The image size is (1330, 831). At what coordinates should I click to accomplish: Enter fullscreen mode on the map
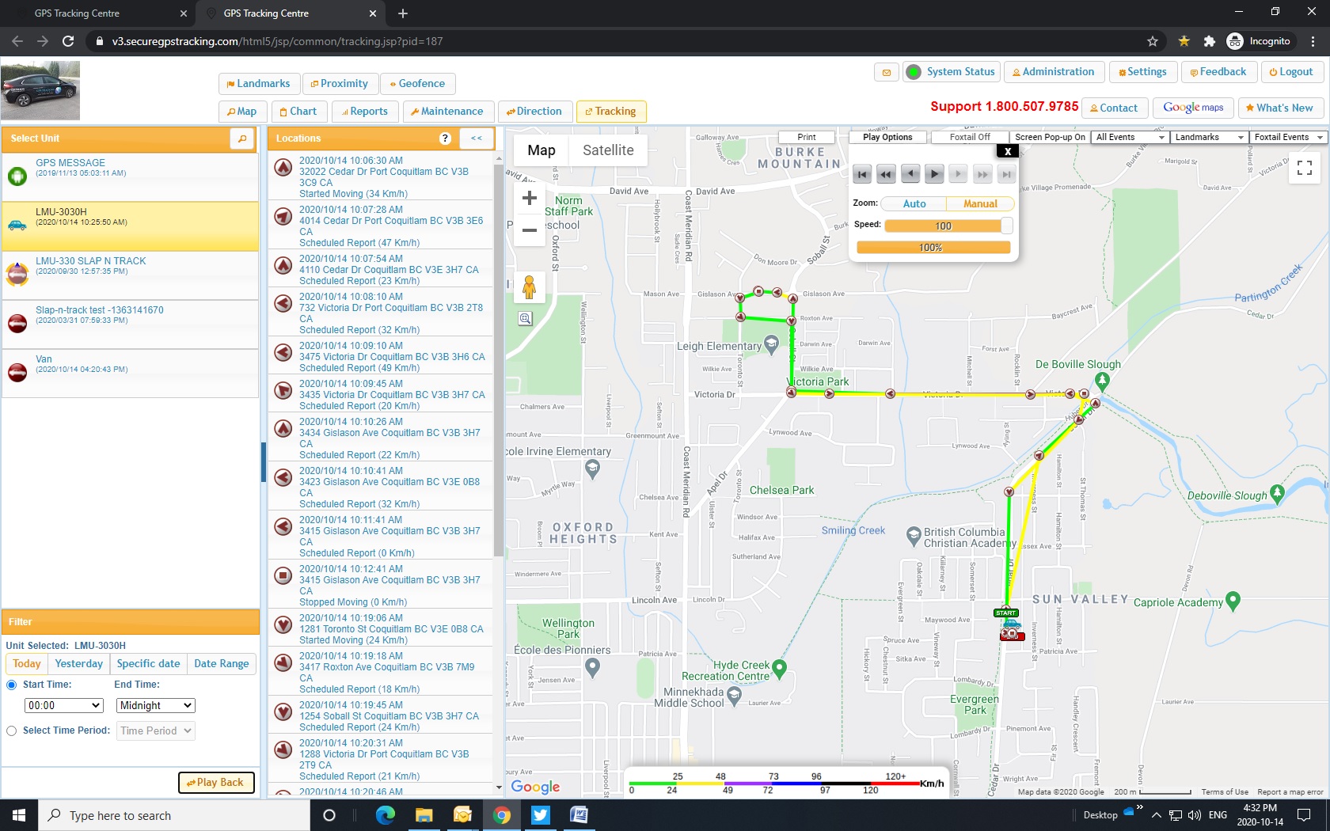[1305, 168]
